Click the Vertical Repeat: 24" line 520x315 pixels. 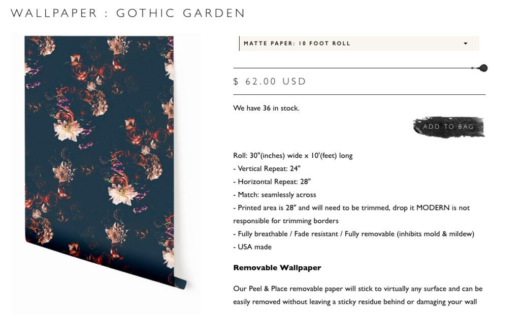click(x=267, y=168)
